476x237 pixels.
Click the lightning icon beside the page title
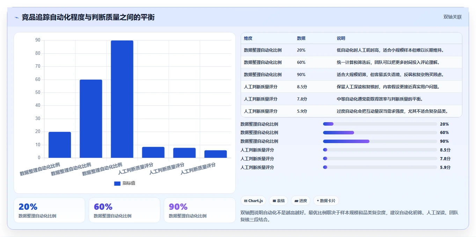(x=16, y=17)
